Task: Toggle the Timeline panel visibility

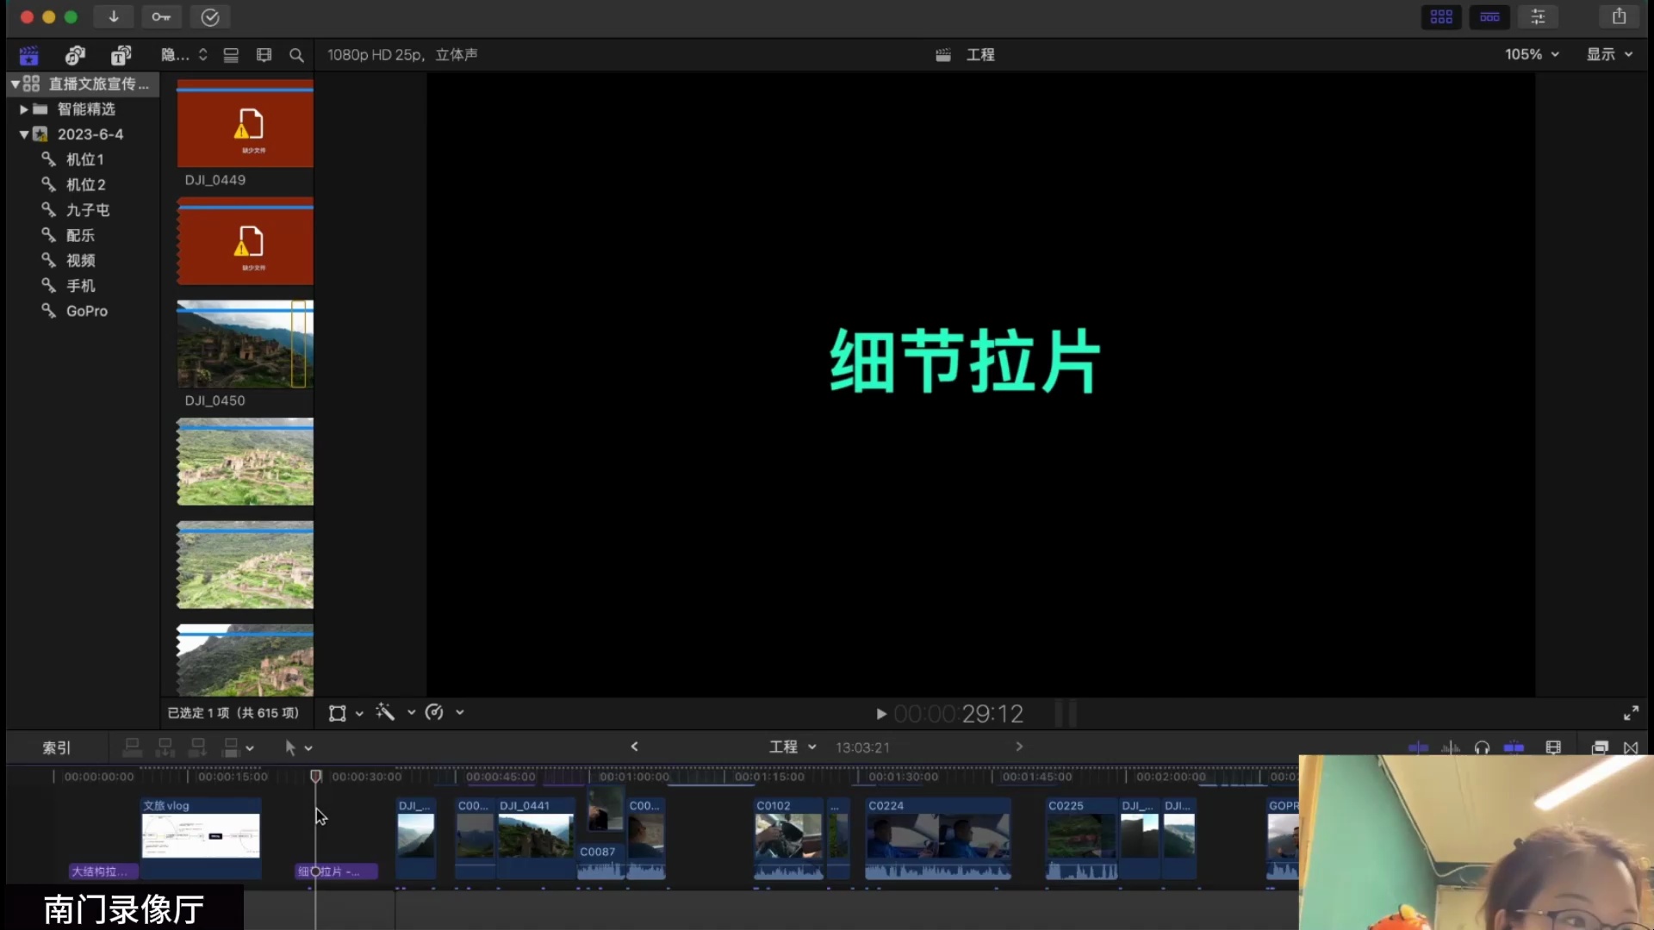Action: click(1489, 16)
